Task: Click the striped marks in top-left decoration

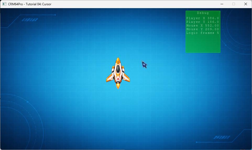Action: [30, 20]
